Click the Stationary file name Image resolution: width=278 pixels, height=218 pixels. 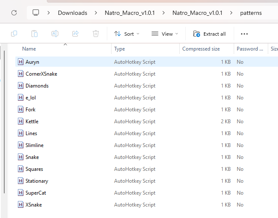point(37,181)
